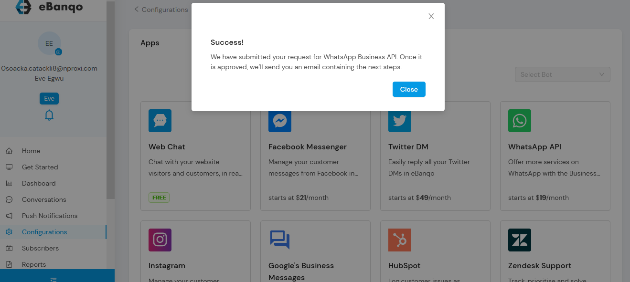Go back via Configurations chevron
Image resolution: width=630 pixels, height=282 pixels.
pyautogui.click(x=137, y=10)
